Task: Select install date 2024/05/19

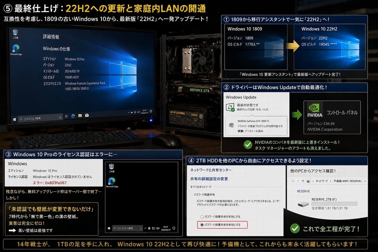Action: [72, 71]
